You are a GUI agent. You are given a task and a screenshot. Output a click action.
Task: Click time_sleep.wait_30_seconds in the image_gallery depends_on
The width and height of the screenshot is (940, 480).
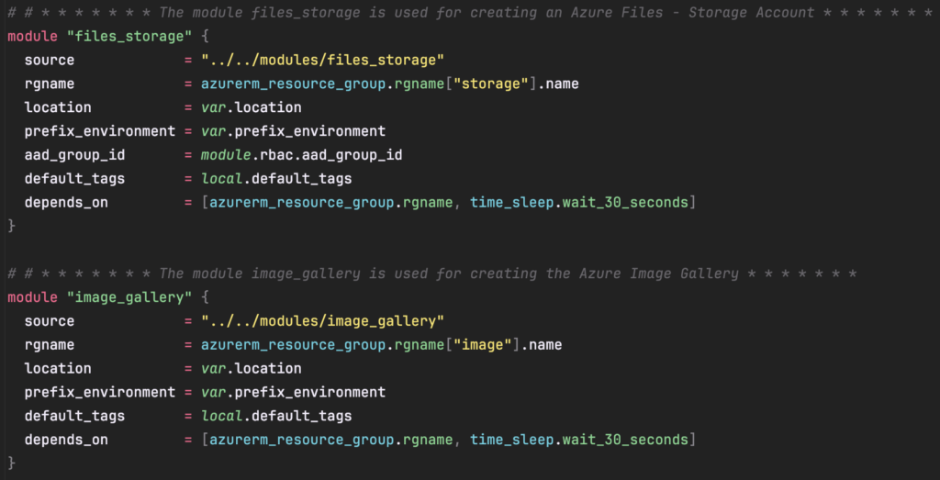[579, 440]
